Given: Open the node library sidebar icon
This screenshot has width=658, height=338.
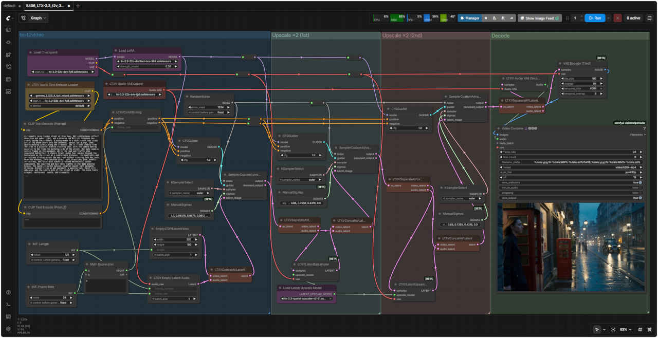Looking at the screenshot, I should tap(8, 42).
